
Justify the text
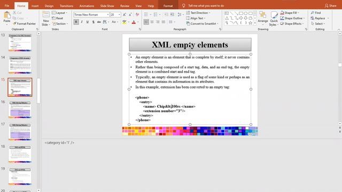pyautogui.click(x=164, y=22)
